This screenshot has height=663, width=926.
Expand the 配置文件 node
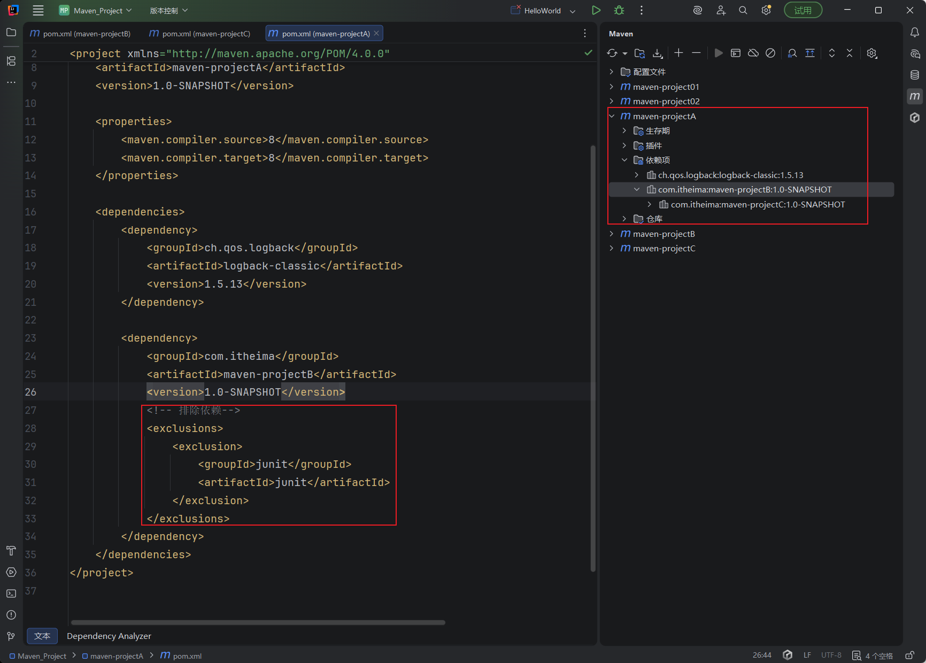612,72
